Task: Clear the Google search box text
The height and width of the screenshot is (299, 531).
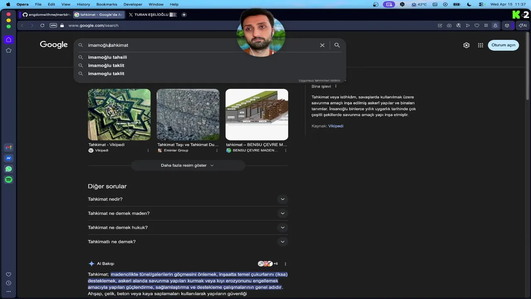Action: point(322,45)
